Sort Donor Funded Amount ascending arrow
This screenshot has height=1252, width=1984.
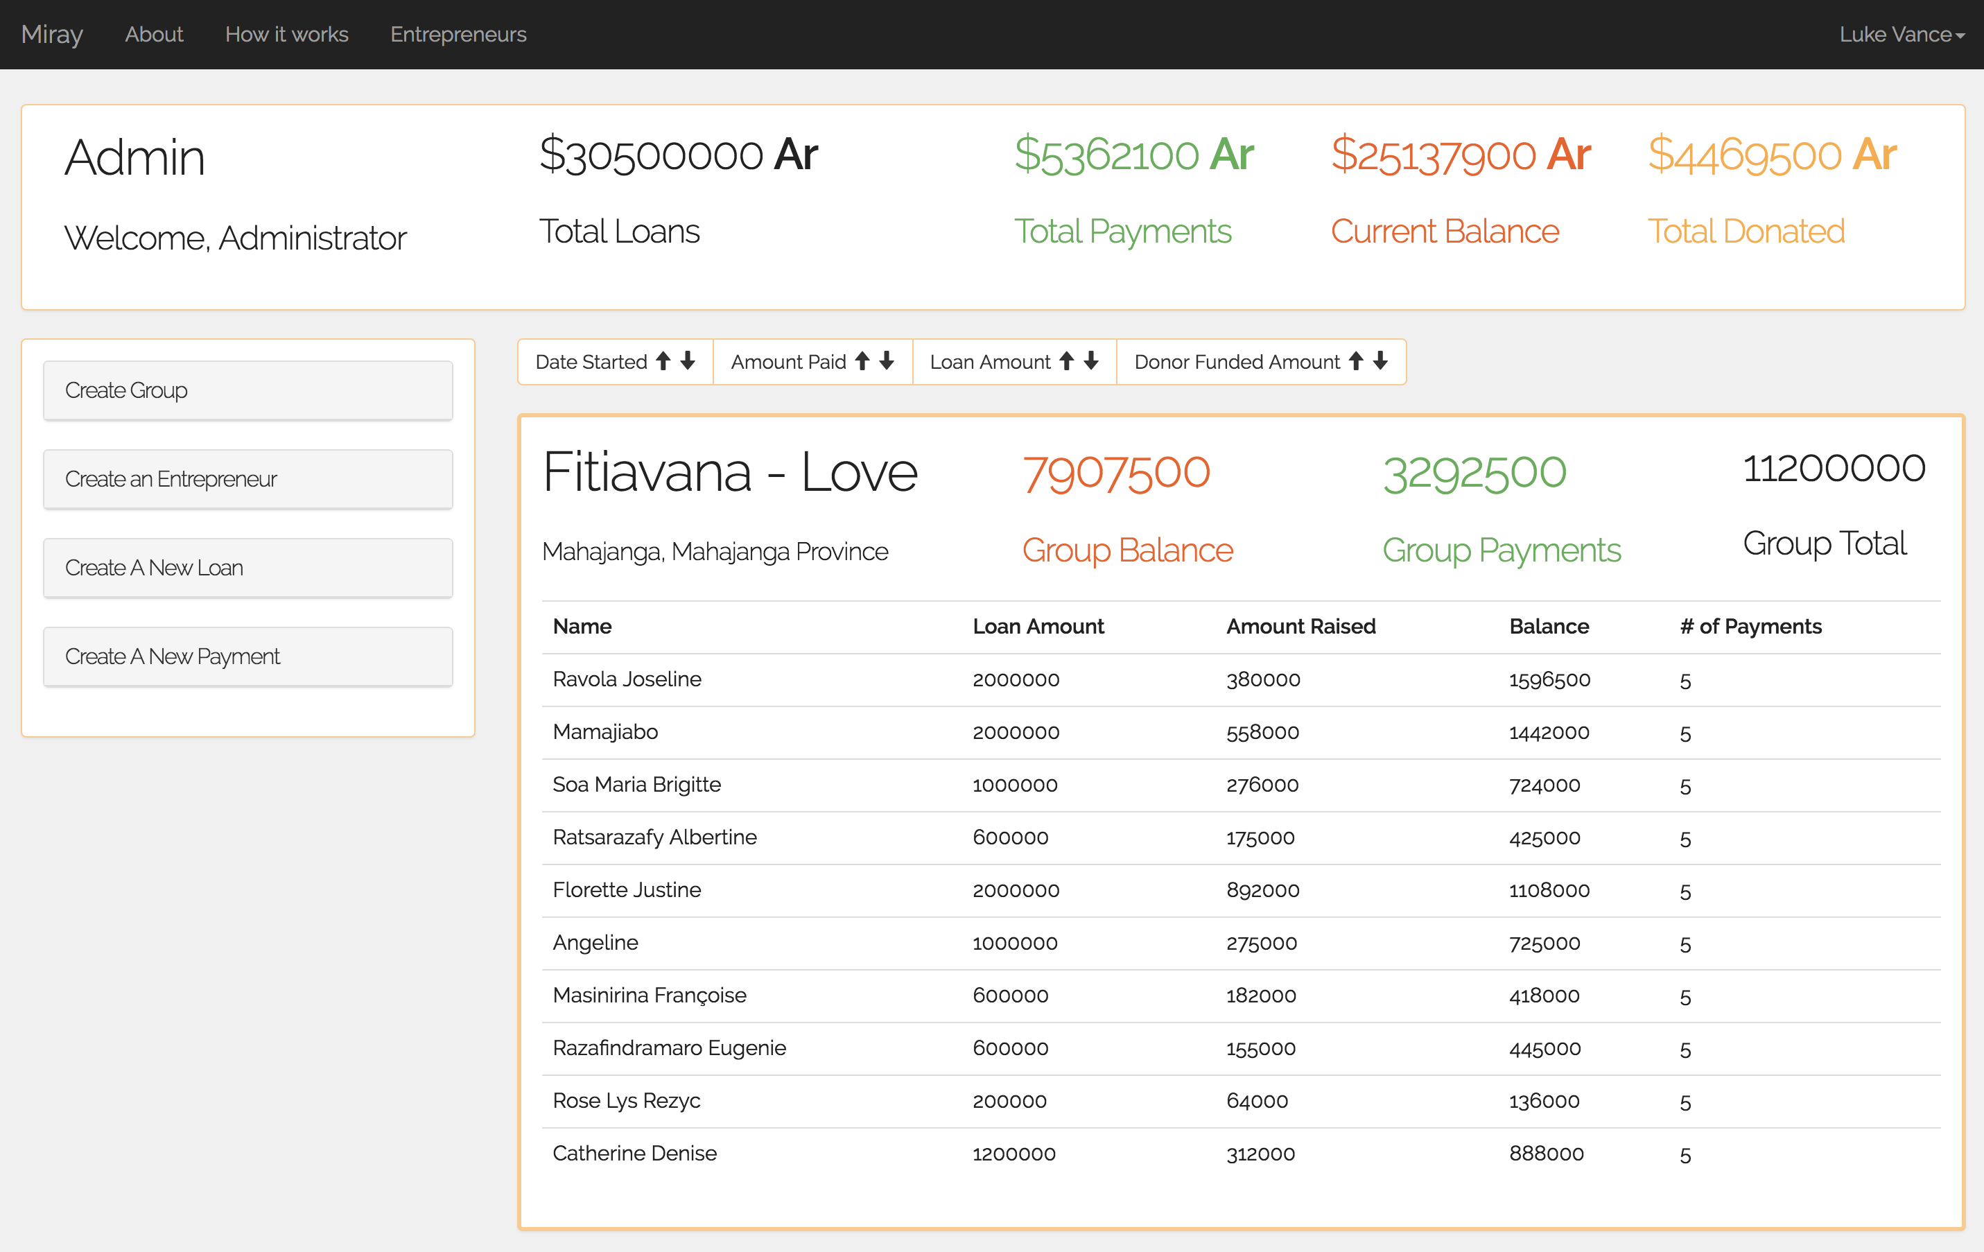pos(1356,362)
